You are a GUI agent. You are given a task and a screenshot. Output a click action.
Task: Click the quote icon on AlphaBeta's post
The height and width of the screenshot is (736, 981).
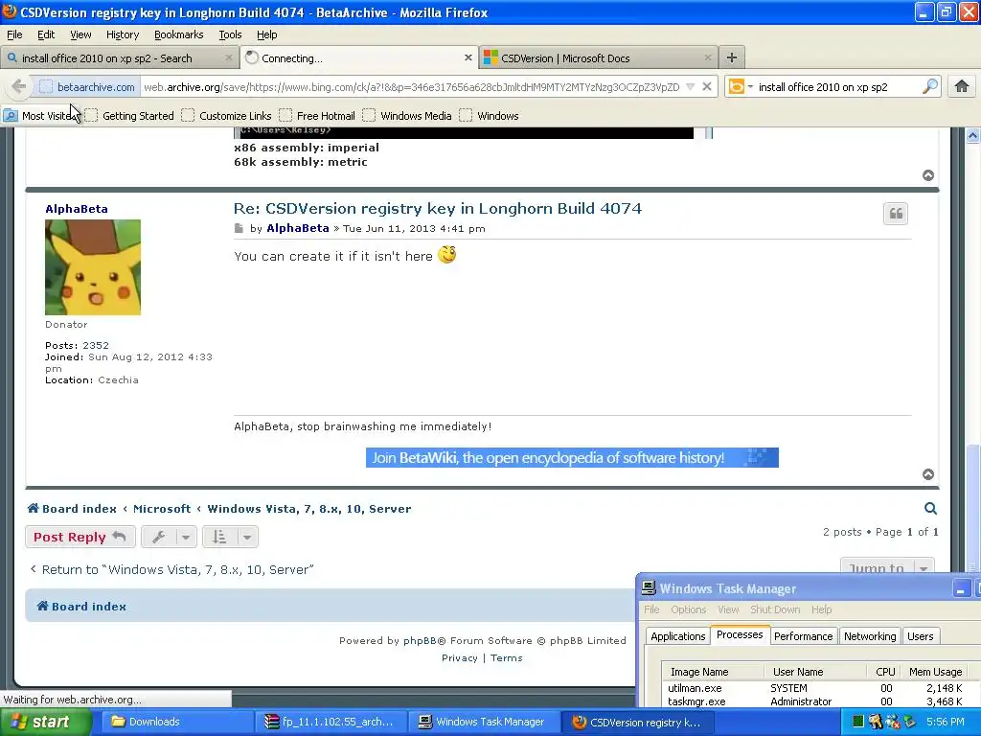coord(896,214)
